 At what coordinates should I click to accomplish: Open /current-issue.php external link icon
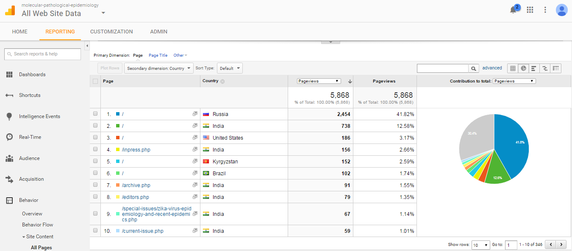pos(195,231)
